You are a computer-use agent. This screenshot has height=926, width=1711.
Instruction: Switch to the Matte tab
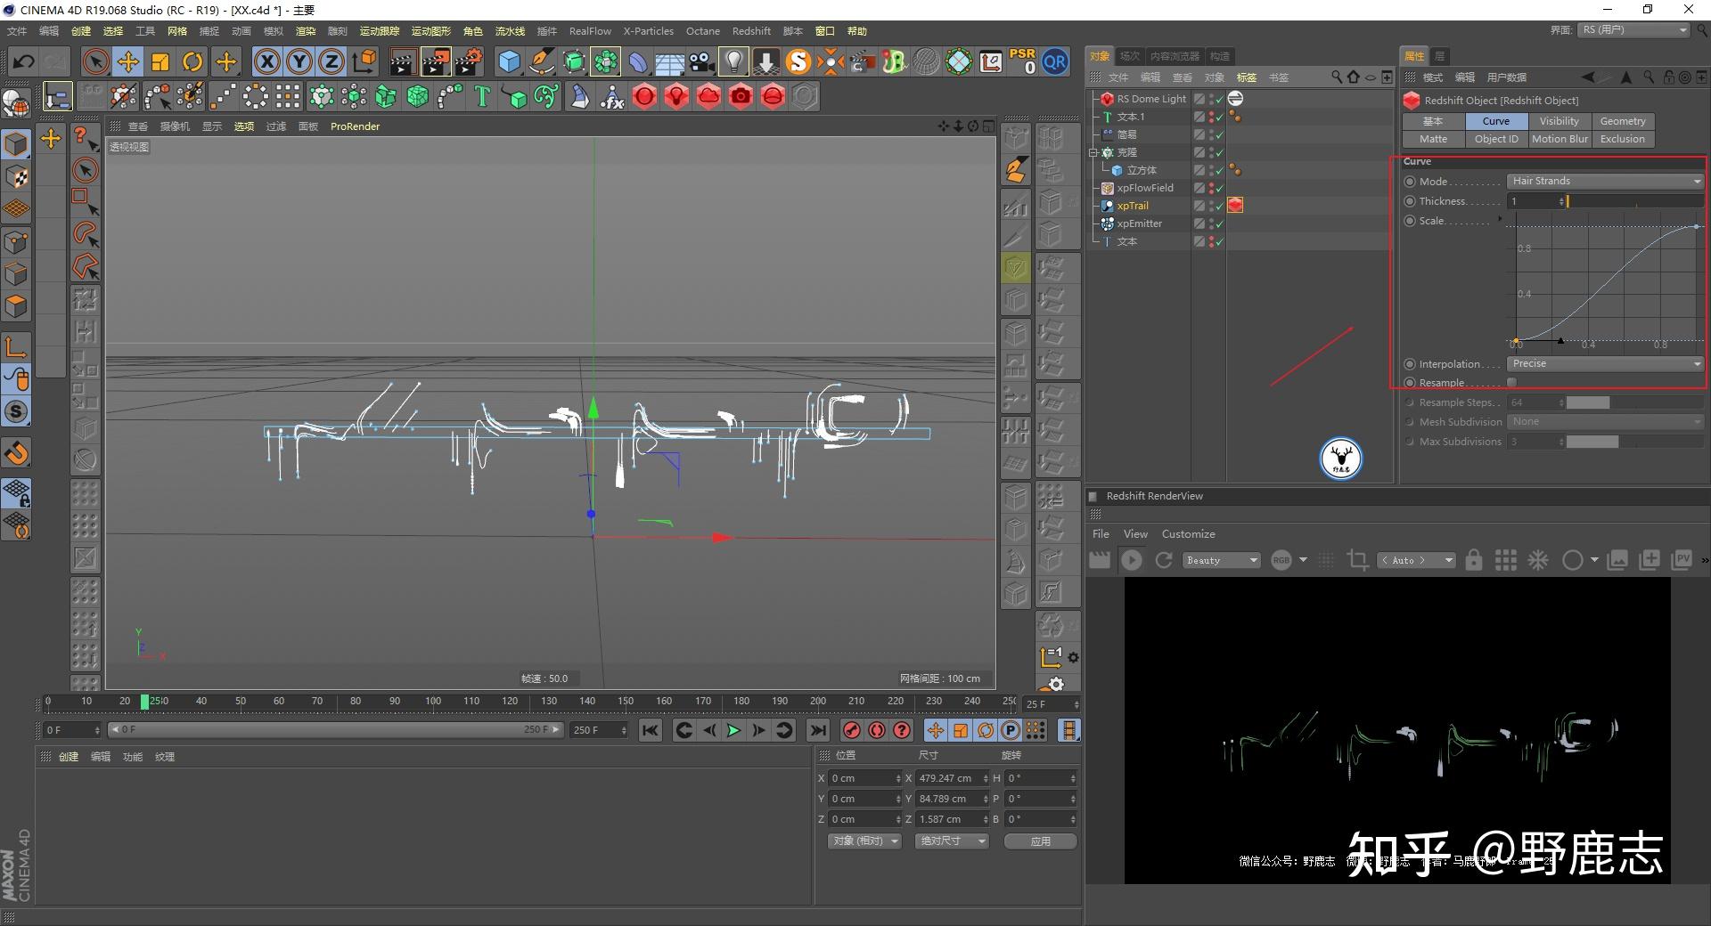click(x=1433, y=139)
